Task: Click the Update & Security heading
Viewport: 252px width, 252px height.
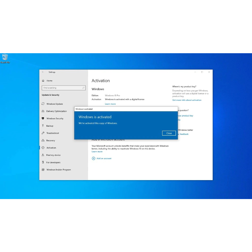Action: click(x=50, y=95)
